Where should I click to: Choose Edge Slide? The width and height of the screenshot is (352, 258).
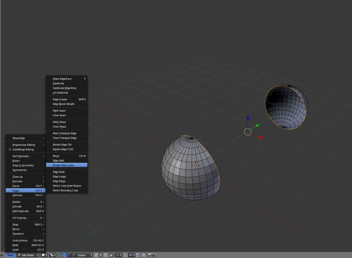pos(67,172)
